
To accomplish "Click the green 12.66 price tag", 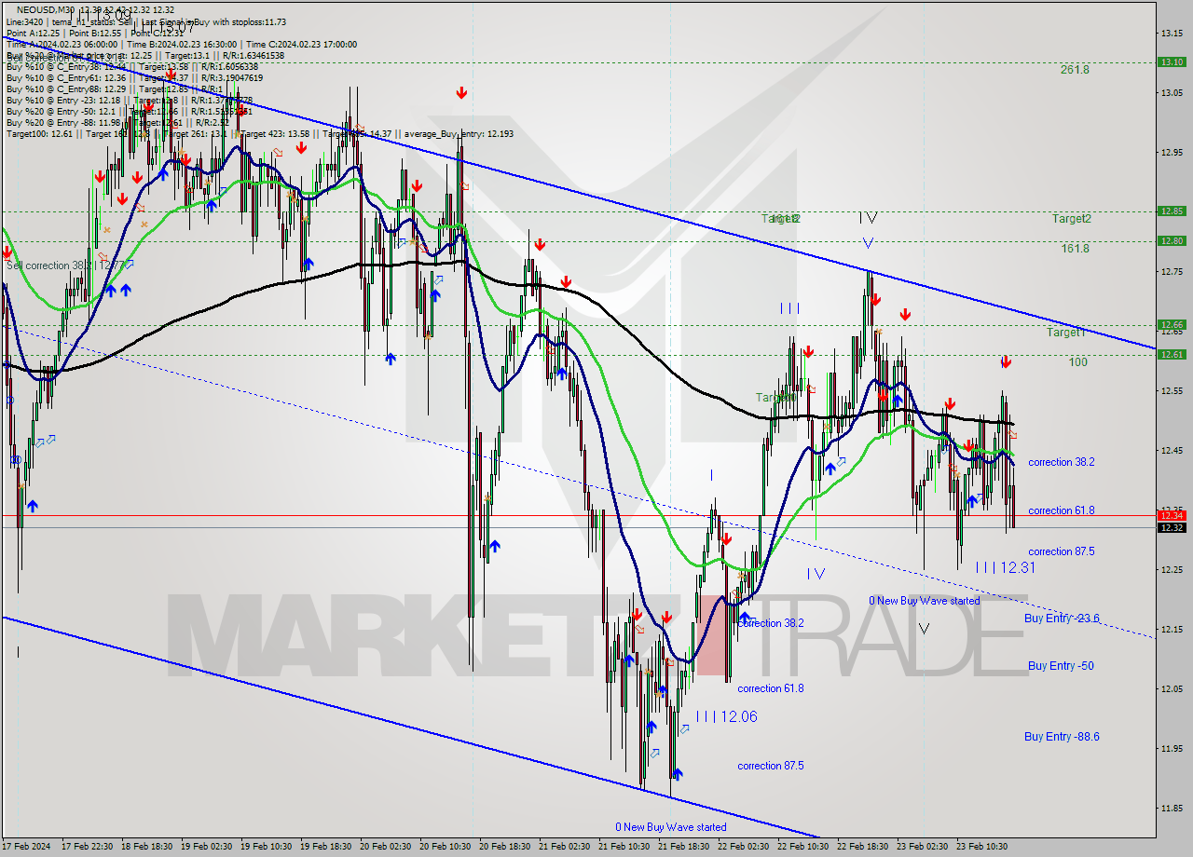I will 1171,324.
